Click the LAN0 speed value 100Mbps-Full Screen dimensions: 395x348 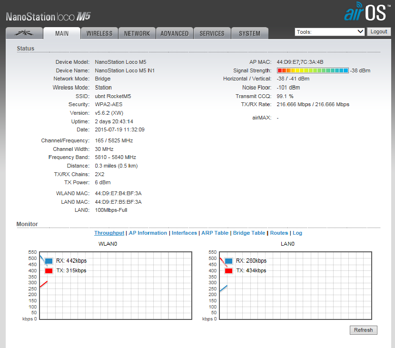pyautogui.click(x=111, y=210)
